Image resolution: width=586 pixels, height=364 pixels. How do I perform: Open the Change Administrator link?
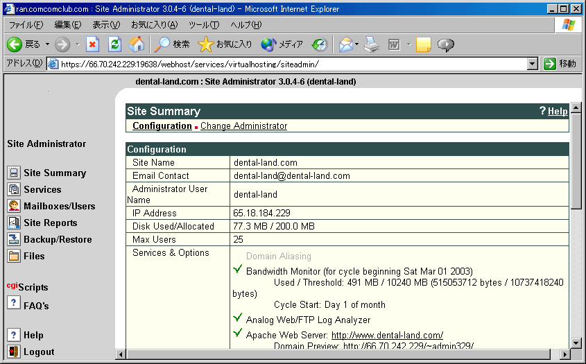(243, 126)
